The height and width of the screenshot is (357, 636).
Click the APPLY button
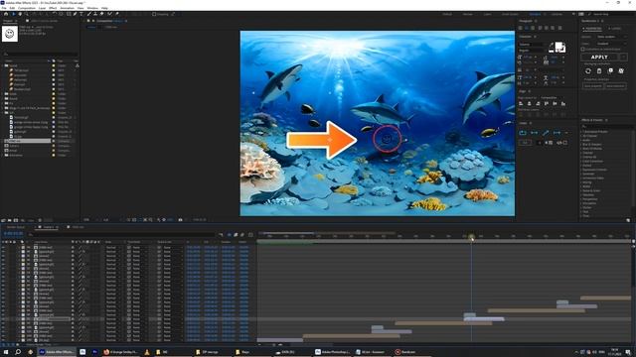click(x=599, y=58)
